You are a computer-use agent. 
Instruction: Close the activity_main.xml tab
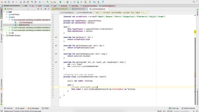pos(69,9)
